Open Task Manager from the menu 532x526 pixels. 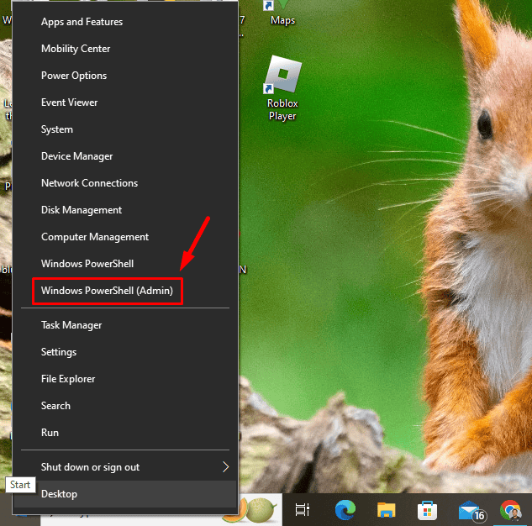click(x=71, y=325)
